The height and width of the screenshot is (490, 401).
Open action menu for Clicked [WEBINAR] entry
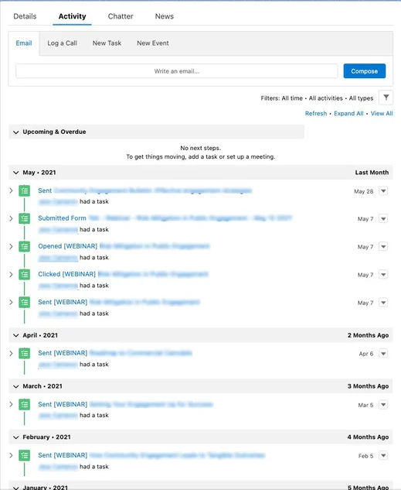tap(383, 274)
